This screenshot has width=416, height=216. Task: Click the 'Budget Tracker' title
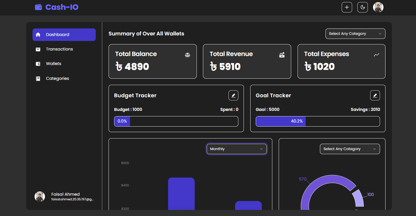click(135, 96)
